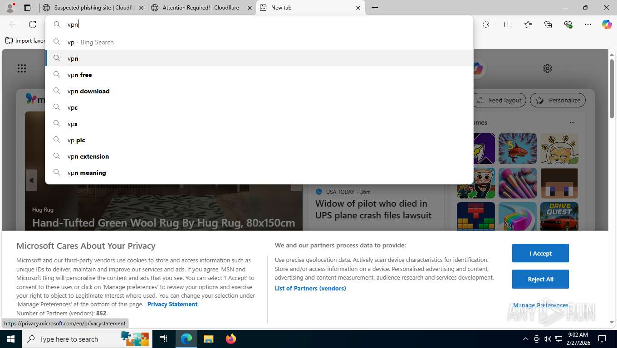This screenshot has width=617, height=348.
Task: Choose the "vp - Bing Search" suggestion
Action: [259, 42]
